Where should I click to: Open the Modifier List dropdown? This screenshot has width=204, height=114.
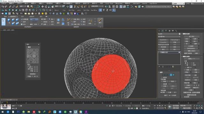coord(169,37)
